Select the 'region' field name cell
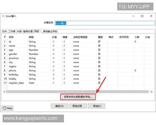The image size is (156, 125). pyautogui.click(x=18, y=66)
